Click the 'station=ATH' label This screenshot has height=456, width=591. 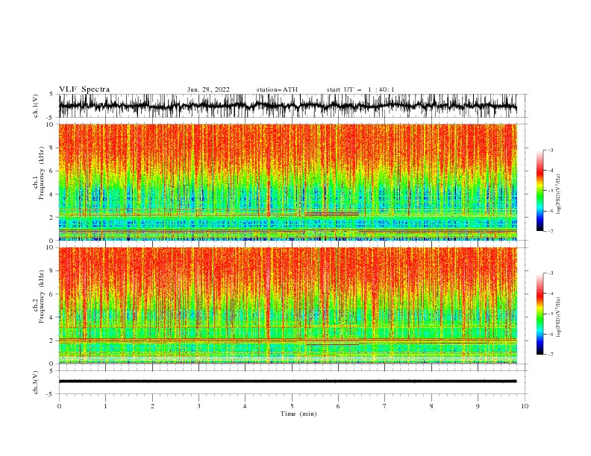click(277, 89)
